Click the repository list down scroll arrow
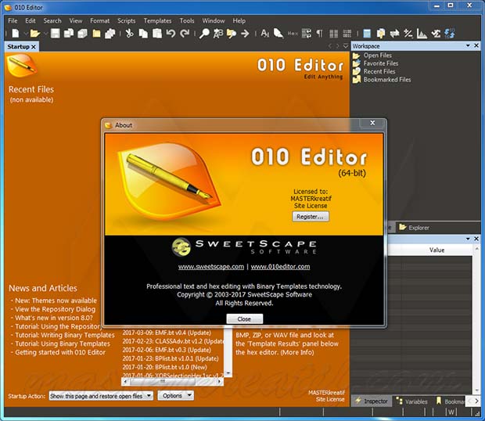The image size is (485, 421). coord(228,373)
